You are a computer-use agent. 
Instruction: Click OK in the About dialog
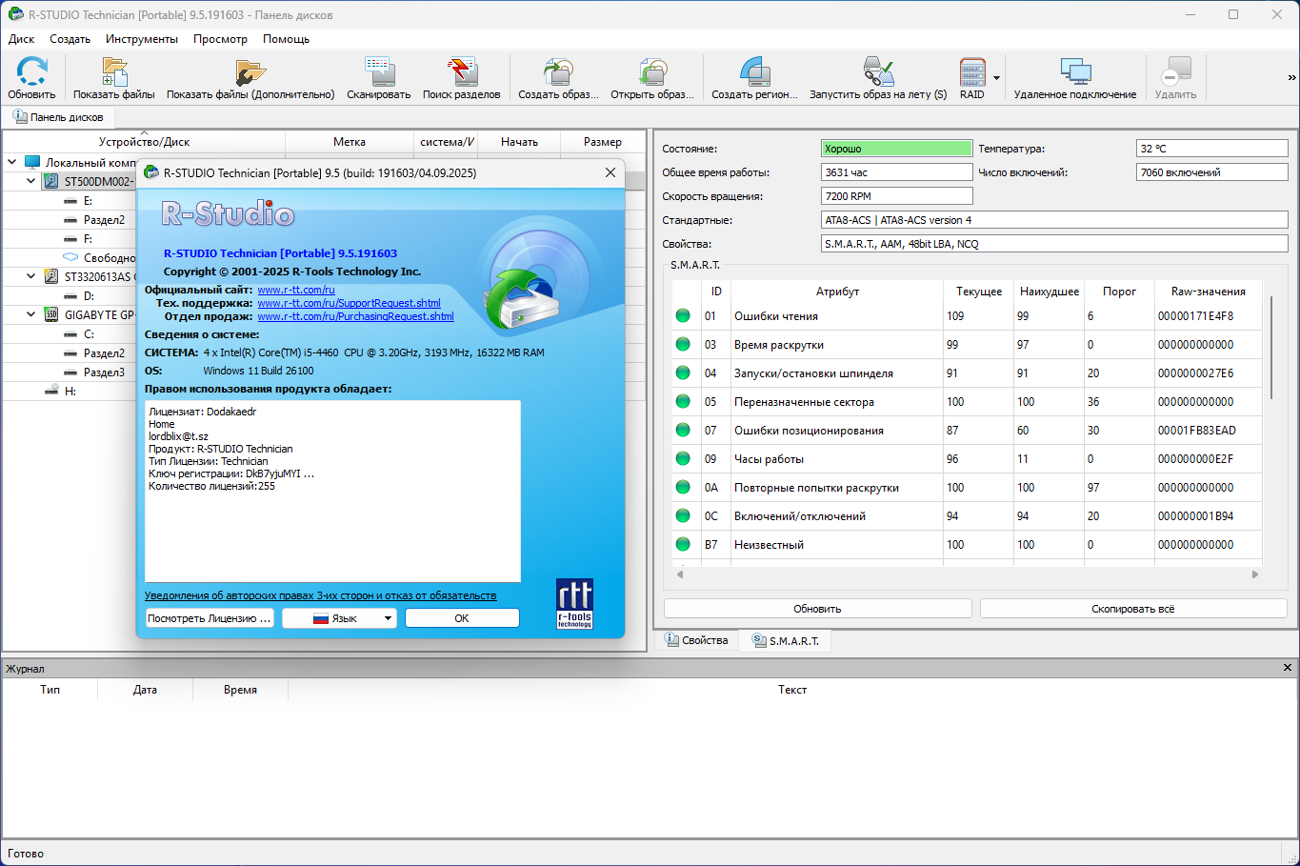tap(462, 618)
